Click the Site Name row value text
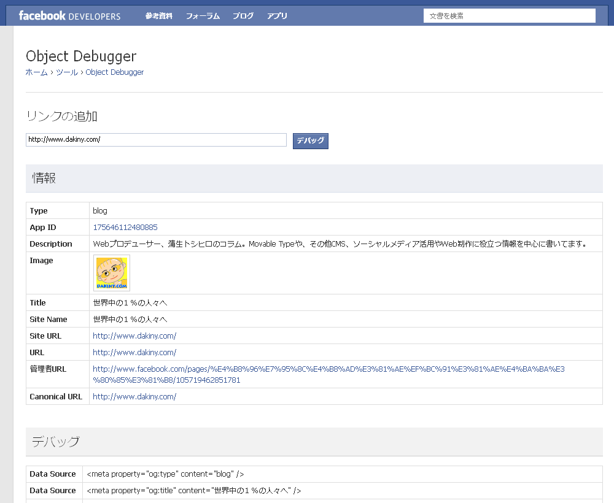614x503 pixels. coord(130,320)
